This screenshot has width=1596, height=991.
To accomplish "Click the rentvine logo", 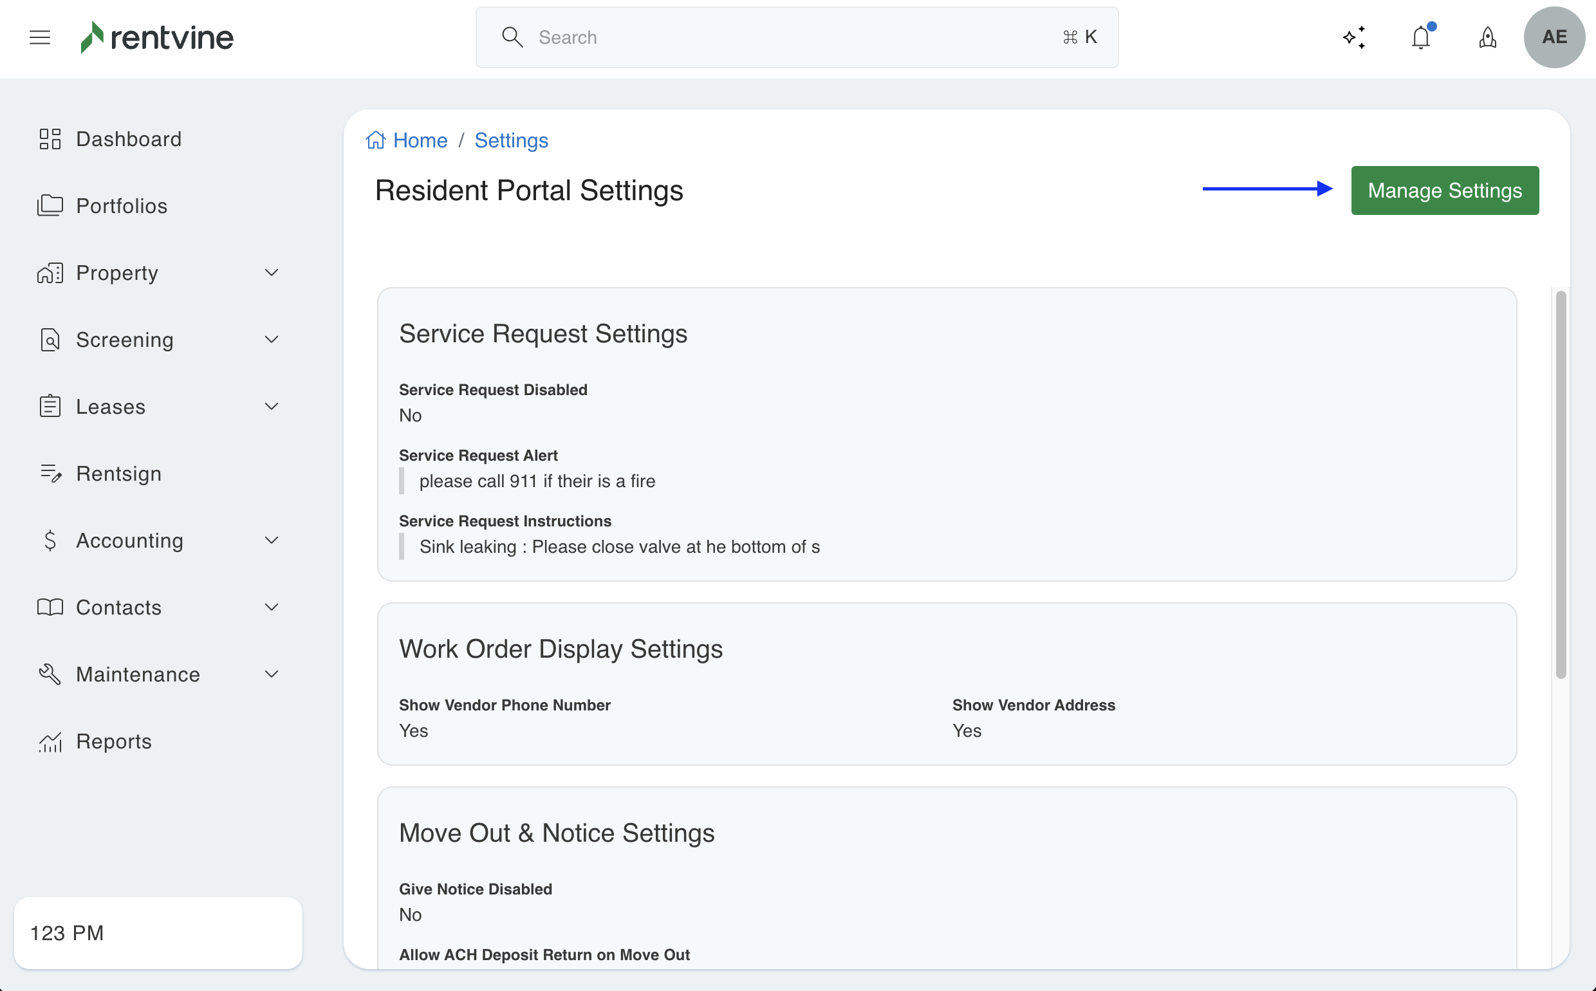I will click(x=157, y=37).
